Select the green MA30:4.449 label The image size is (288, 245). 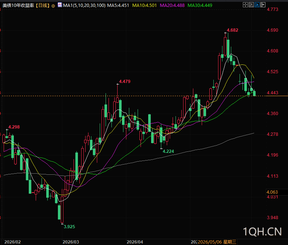[x=200, y=5]
